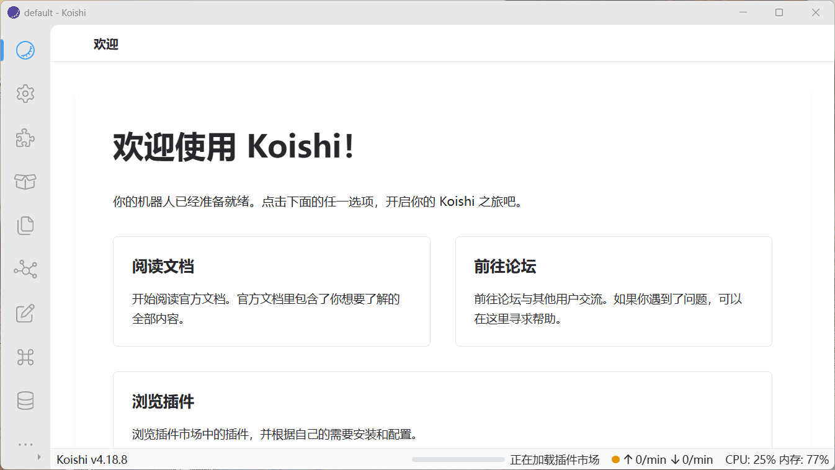Click the orange status dot indicator

coord(615,459)
